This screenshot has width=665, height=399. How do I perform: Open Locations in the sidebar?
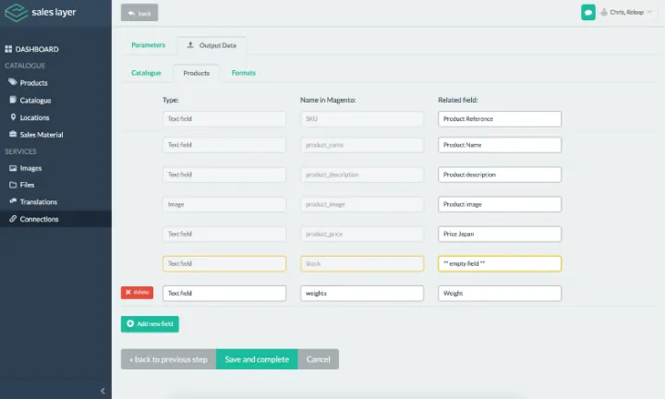(x=34, y=117)
